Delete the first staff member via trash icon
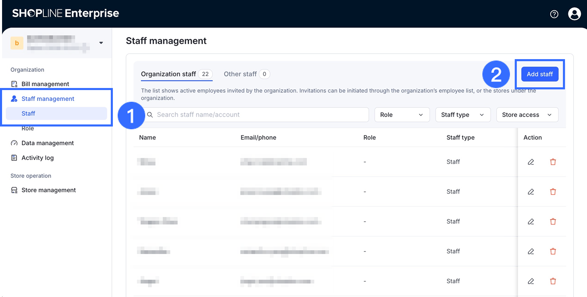This screenshot has height=297, width=587. (553, 162)
